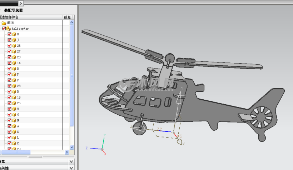Select the part named 28
The width and height of the screenshot is (293, 170).
19,86
